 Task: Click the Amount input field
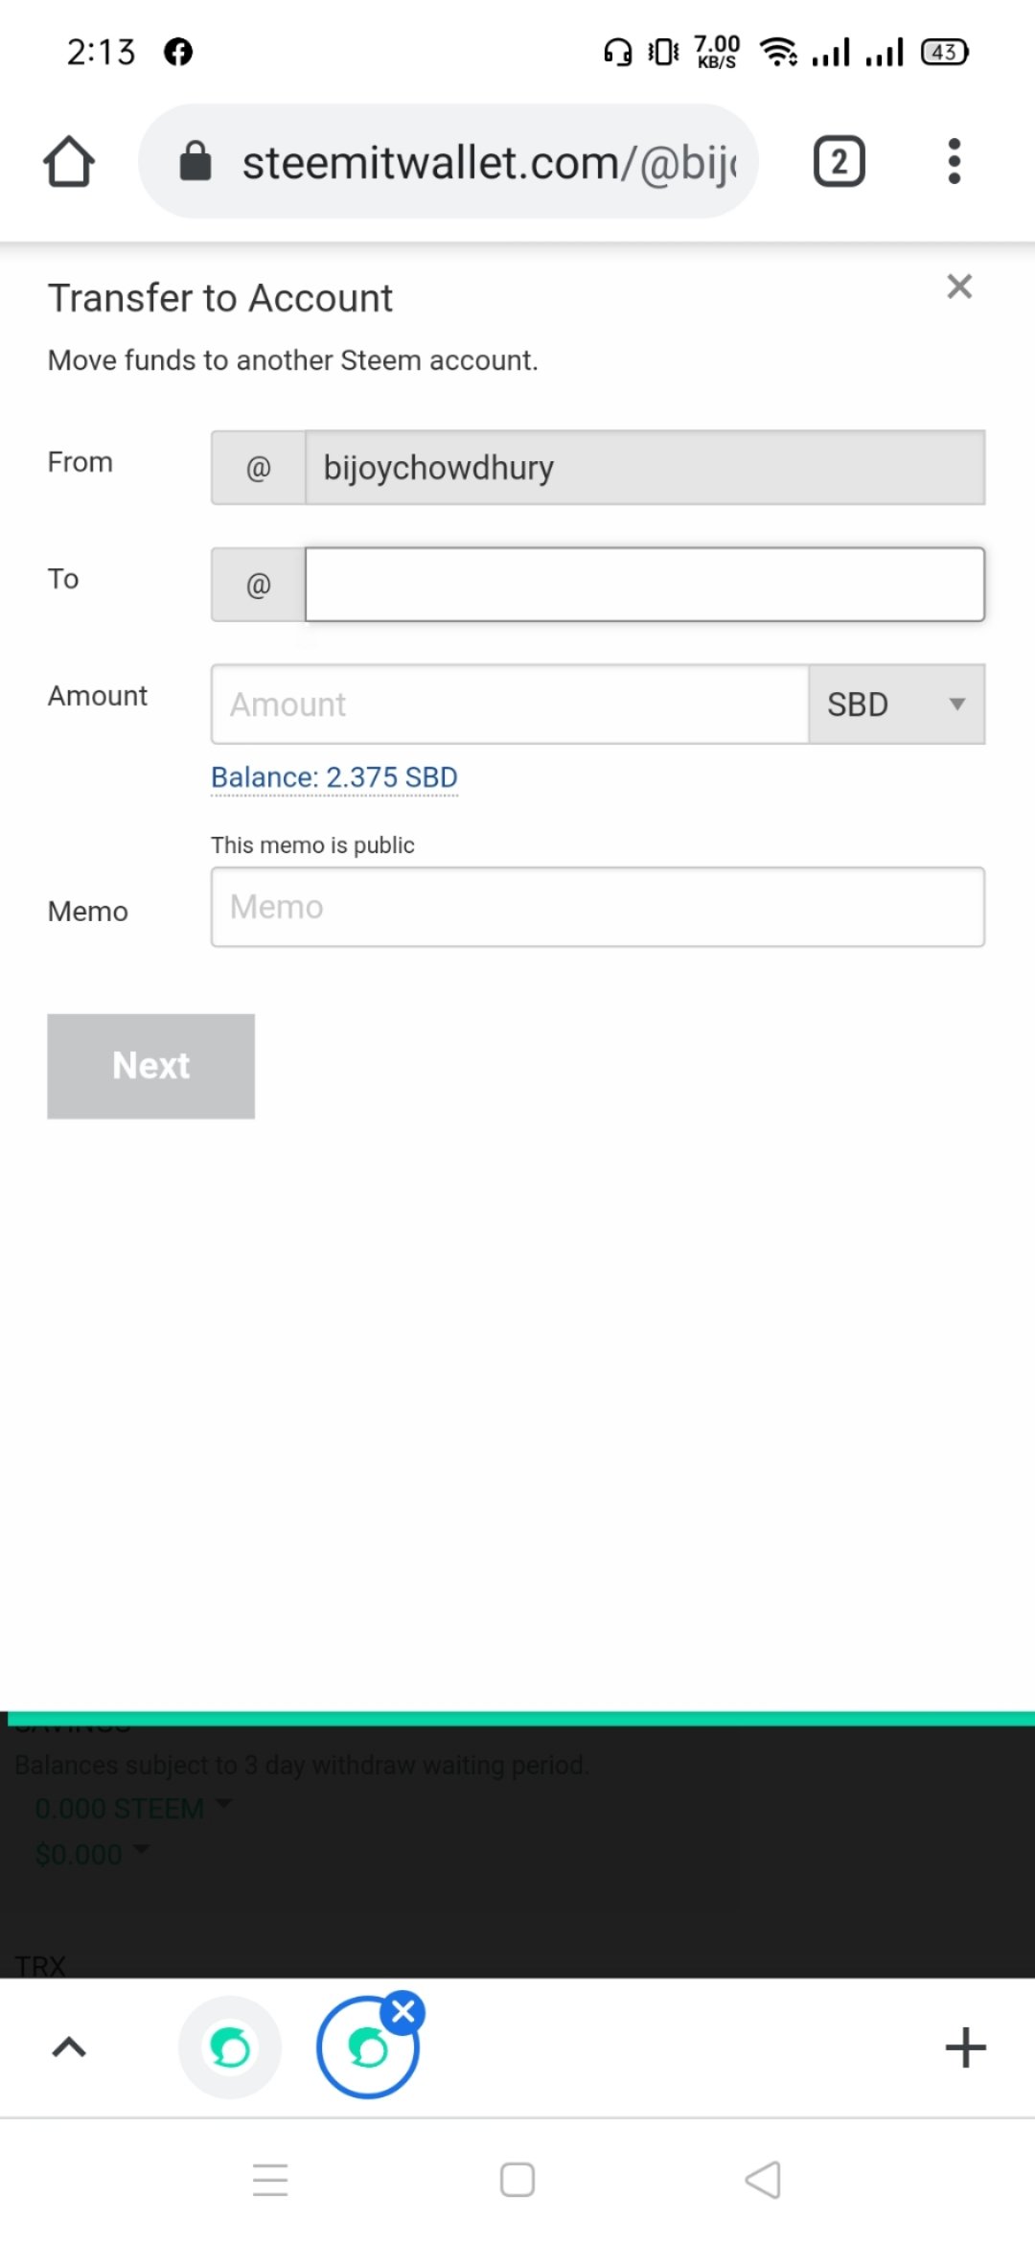510,704
